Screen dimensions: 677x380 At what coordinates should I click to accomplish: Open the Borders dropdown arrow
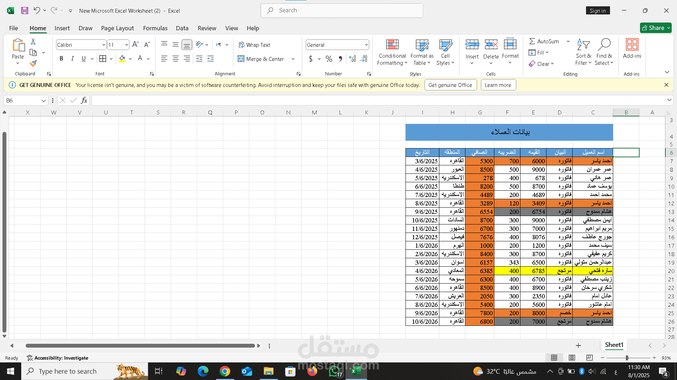[x=111, y=59]
